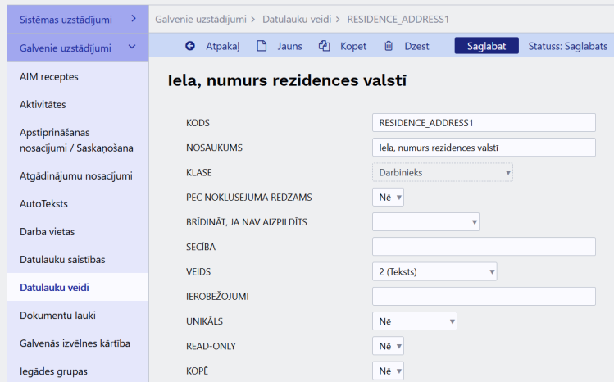The width and height of the screenshot is (614, 382).
Task: Open AIM receptes sidebar item
Action: tap(49, 76)
